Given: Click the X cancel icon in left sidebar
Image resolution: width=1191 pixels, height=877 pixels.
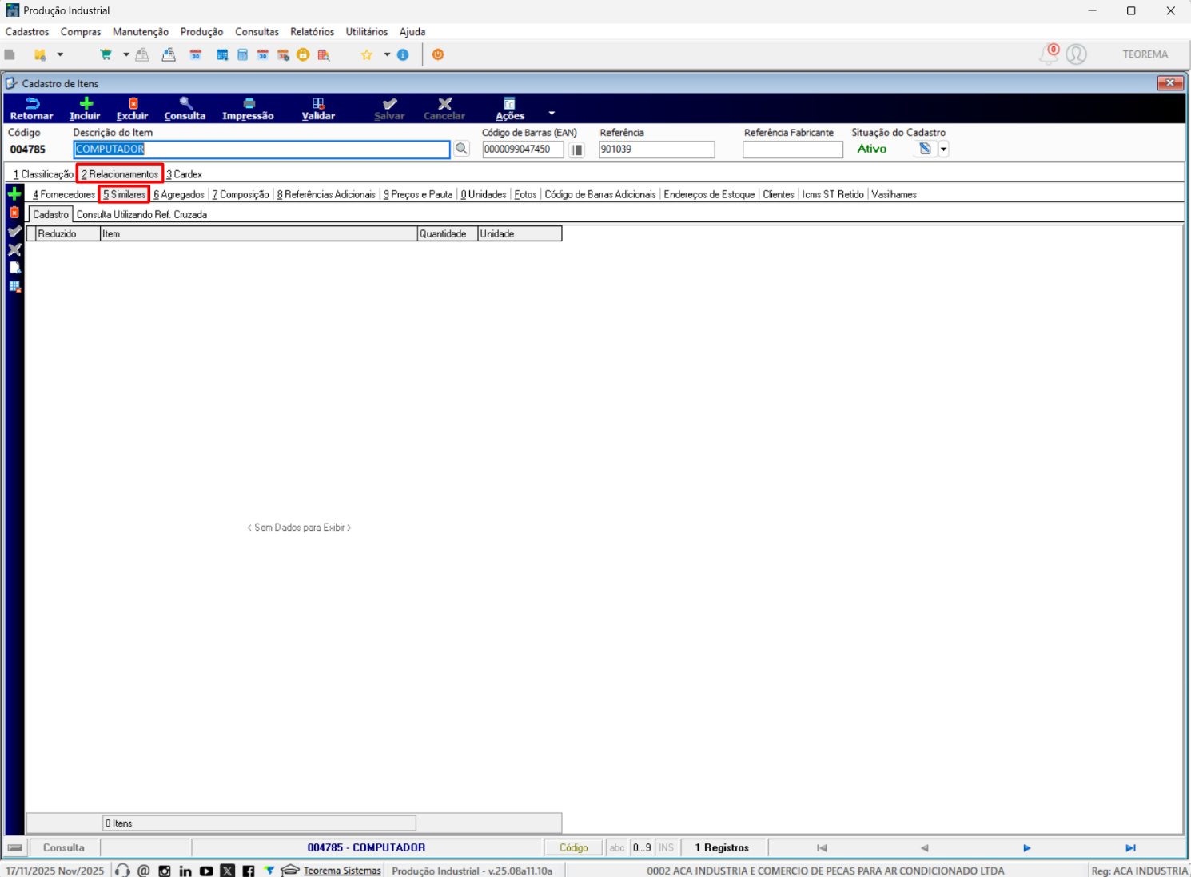Looking at the screenshot, I should point(14,249).
